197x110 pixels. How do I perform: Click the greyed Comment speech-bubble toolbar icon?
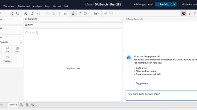[111, 13]
